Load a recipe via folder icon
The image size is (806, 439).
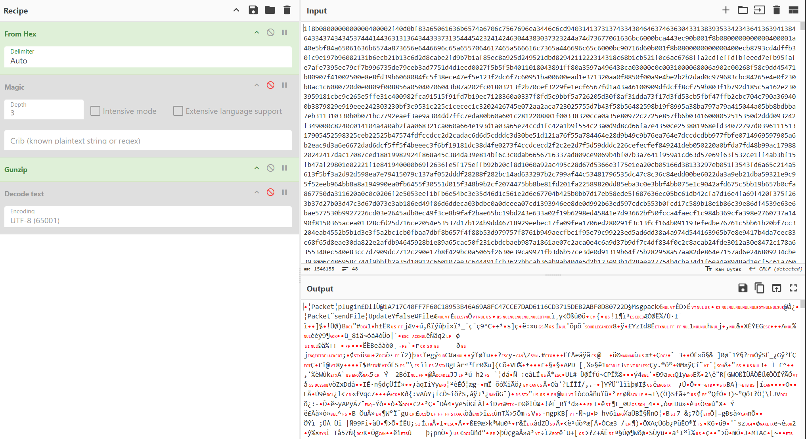(270, 10)
